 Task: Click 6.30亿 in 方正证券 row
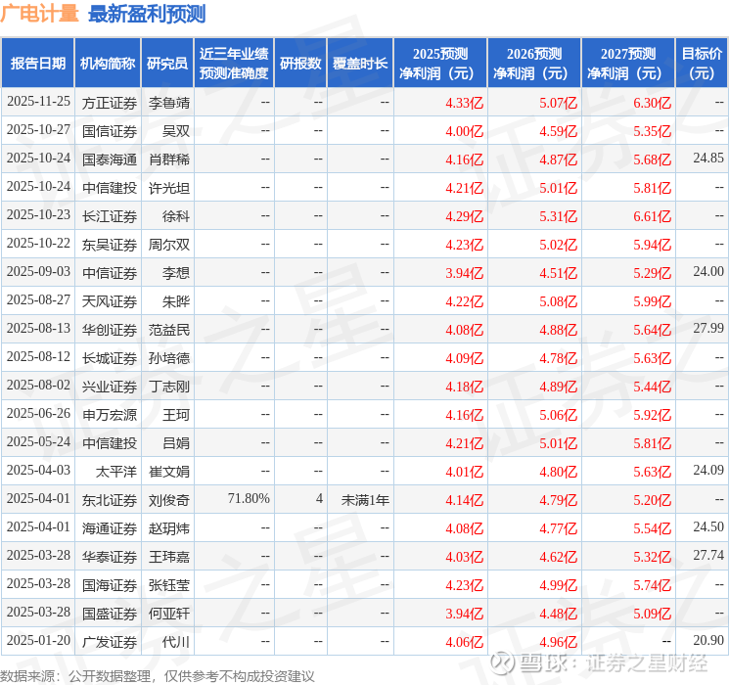point(652,103)
